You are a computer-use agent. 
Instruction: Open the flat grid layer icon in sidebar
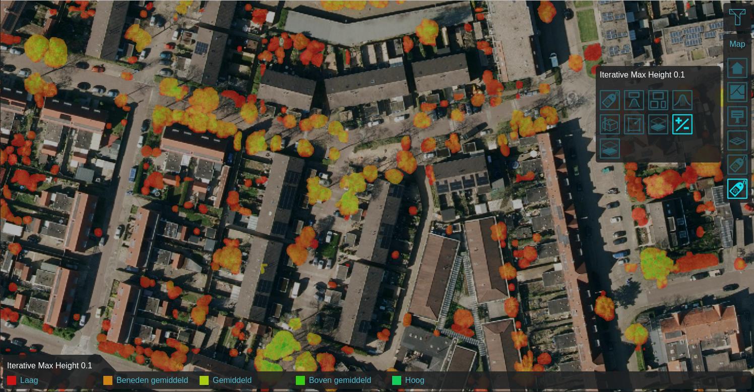(737, 141)
